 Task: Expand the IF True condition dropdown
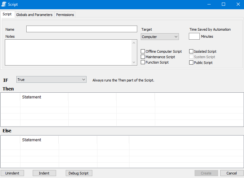(51, 80)
